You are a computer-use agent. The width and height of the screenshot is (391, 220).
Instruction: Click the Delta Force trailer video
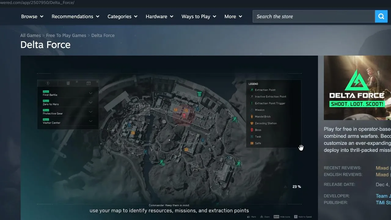click(169, 138)
